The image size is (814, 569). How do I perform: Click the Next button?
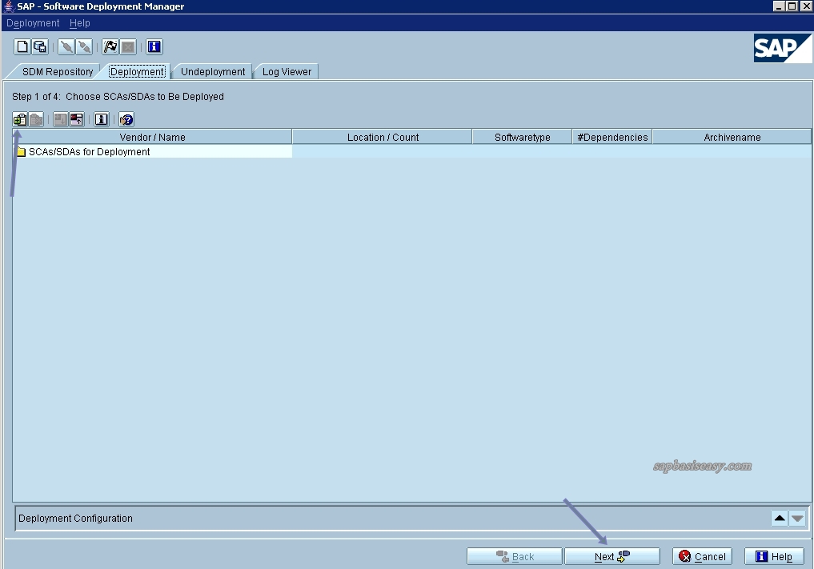click(x=612, y=555)
